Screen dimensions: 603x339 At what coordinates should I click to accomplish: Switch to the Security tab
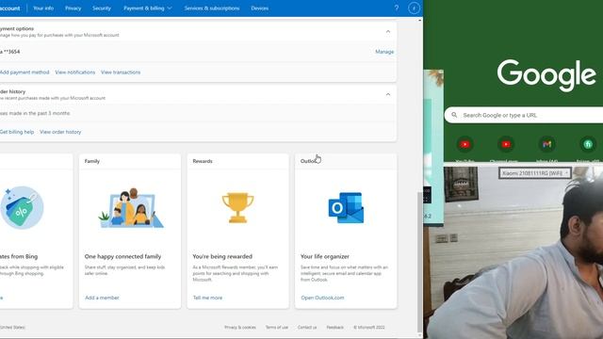pos(102,8)
